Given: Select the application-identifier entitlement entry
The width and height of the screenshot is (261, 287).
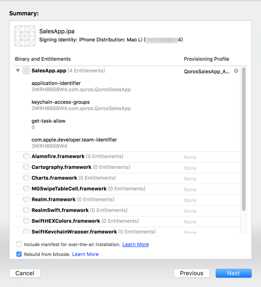Looking at the screenshot, I should (x=56, y=83).
